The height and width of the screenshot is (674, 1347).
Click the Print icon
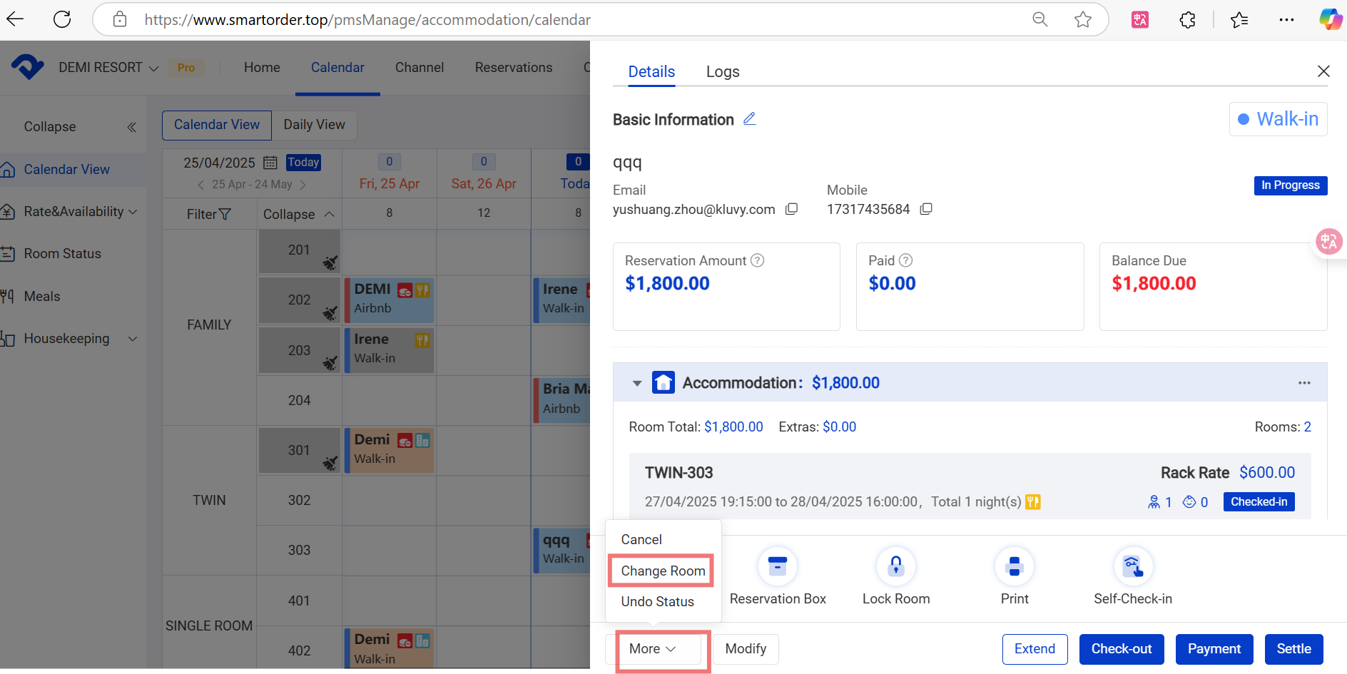coord(1014,567)
